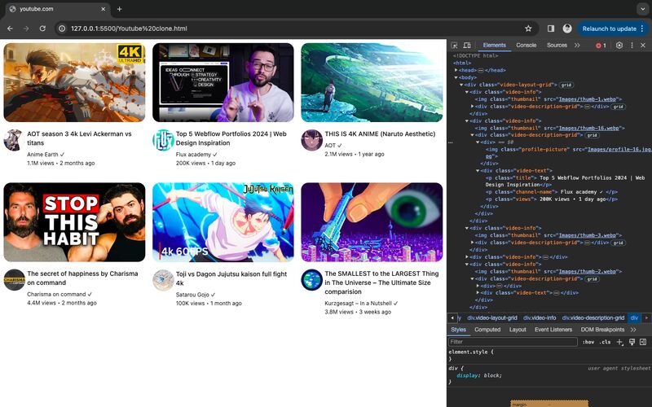Activate the inspect element picker tool
The image size is (652, 407).
click(x=455, y=46)
